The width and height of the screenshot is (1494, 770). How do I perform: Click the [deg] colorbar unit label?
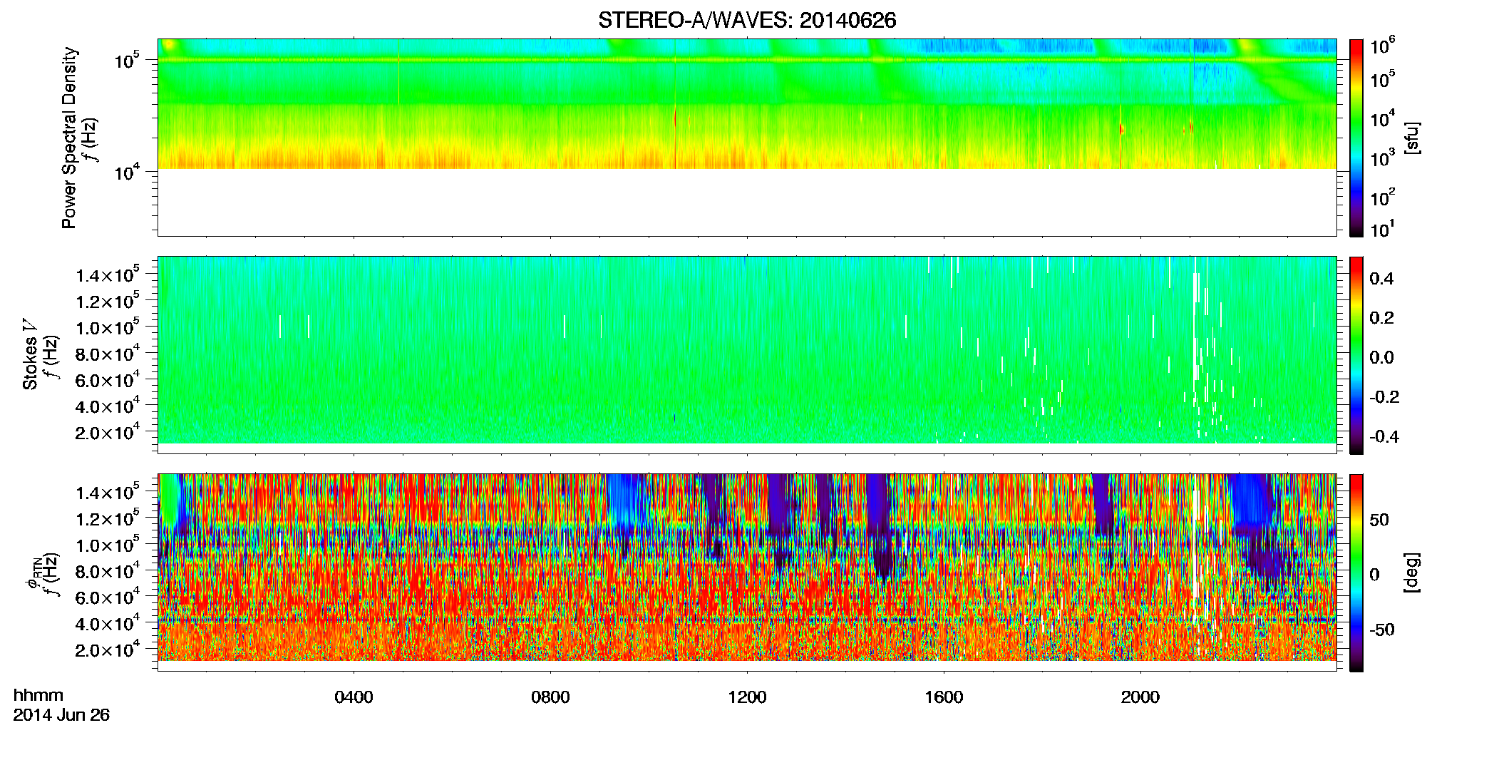[x=1412, y=573]
